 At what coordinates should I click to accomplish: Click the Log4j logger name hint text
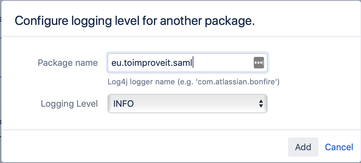(193, 81)
